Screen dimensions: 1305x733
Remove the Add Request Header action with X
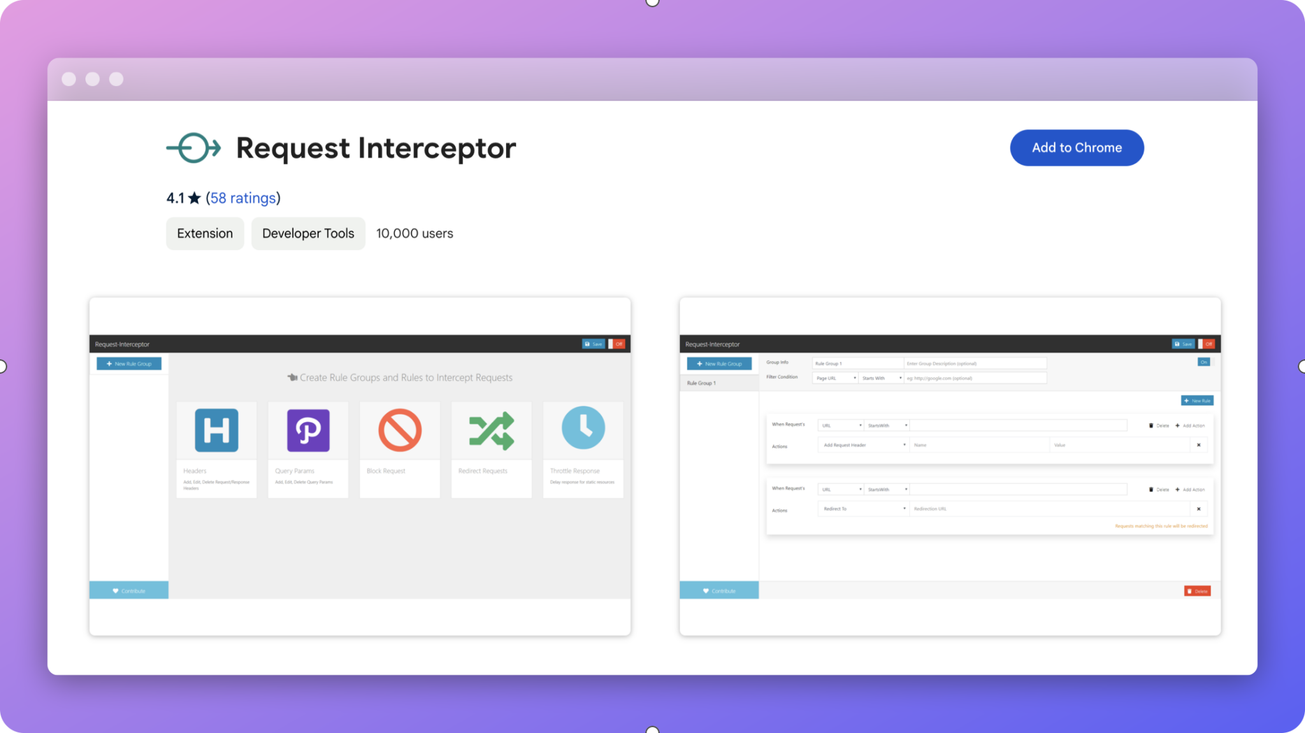pyautogui.click(x=1199, y=445)
